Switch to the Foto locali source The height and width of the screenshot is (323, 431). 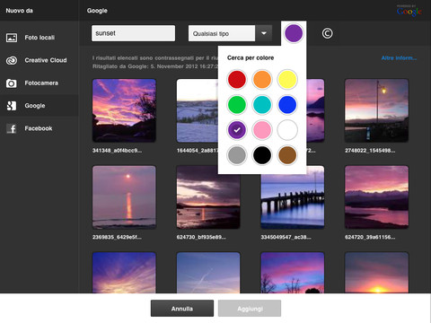coord(40,38)
